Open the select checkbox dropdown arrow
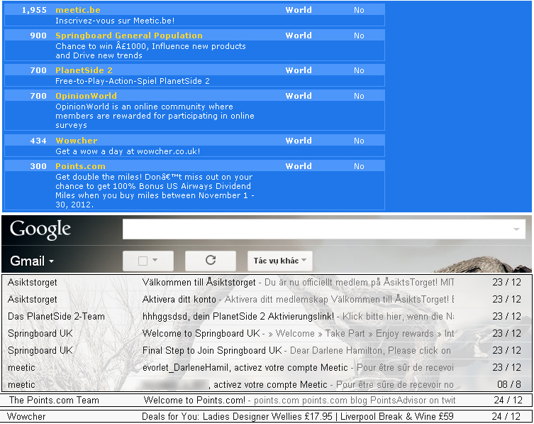 coord(155,260)
